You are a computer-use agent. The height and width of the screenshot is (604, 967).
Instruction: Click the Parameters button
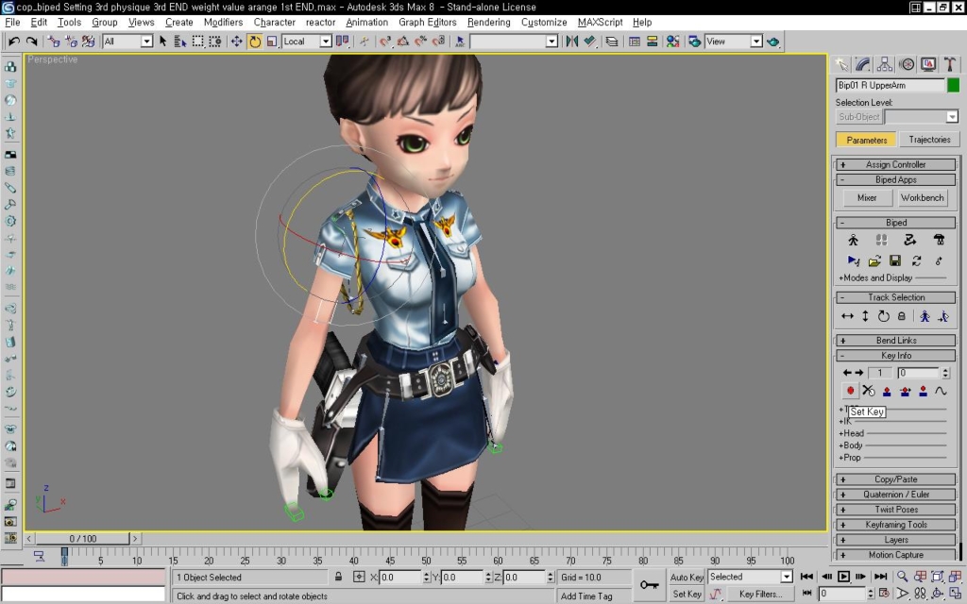pos(867,140)
